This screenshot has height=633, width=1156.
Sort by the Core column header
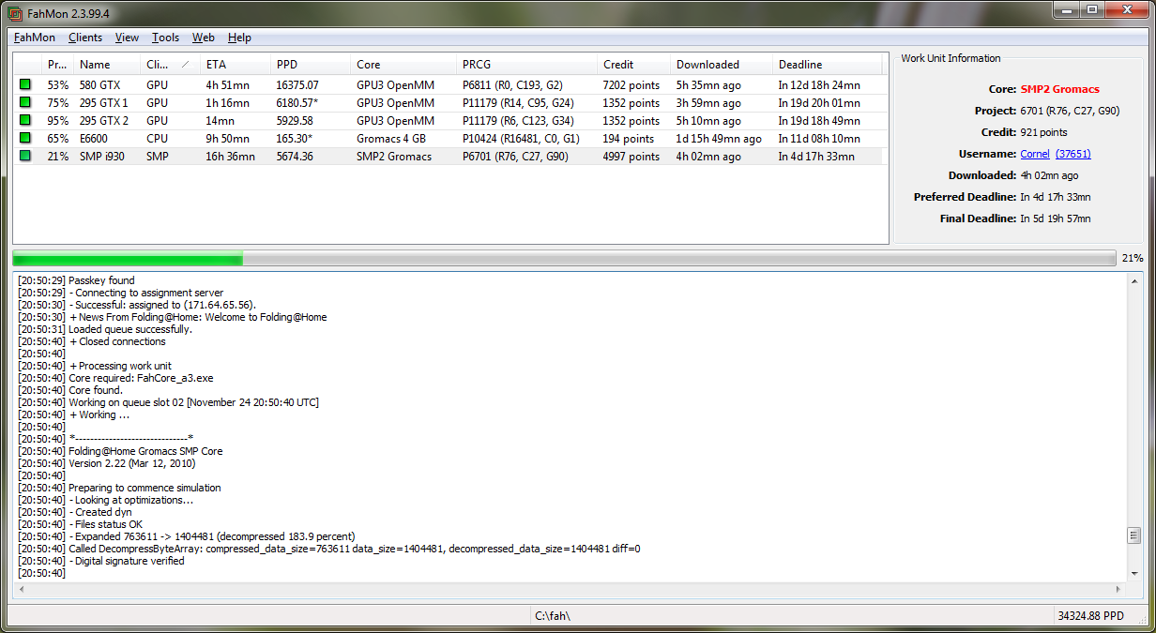click(x=403, y=65)
